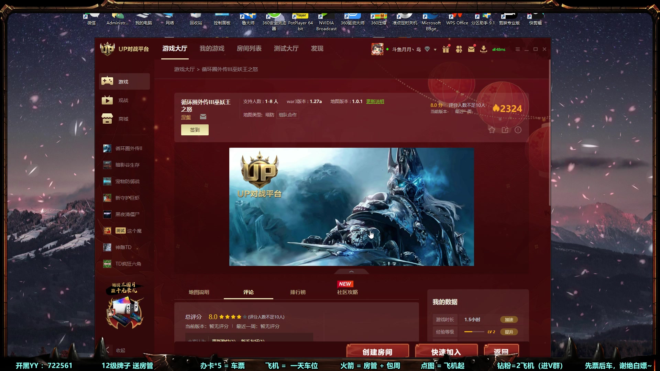
Task: Open 排行榜 tab
Action: [x=298, y=292]
